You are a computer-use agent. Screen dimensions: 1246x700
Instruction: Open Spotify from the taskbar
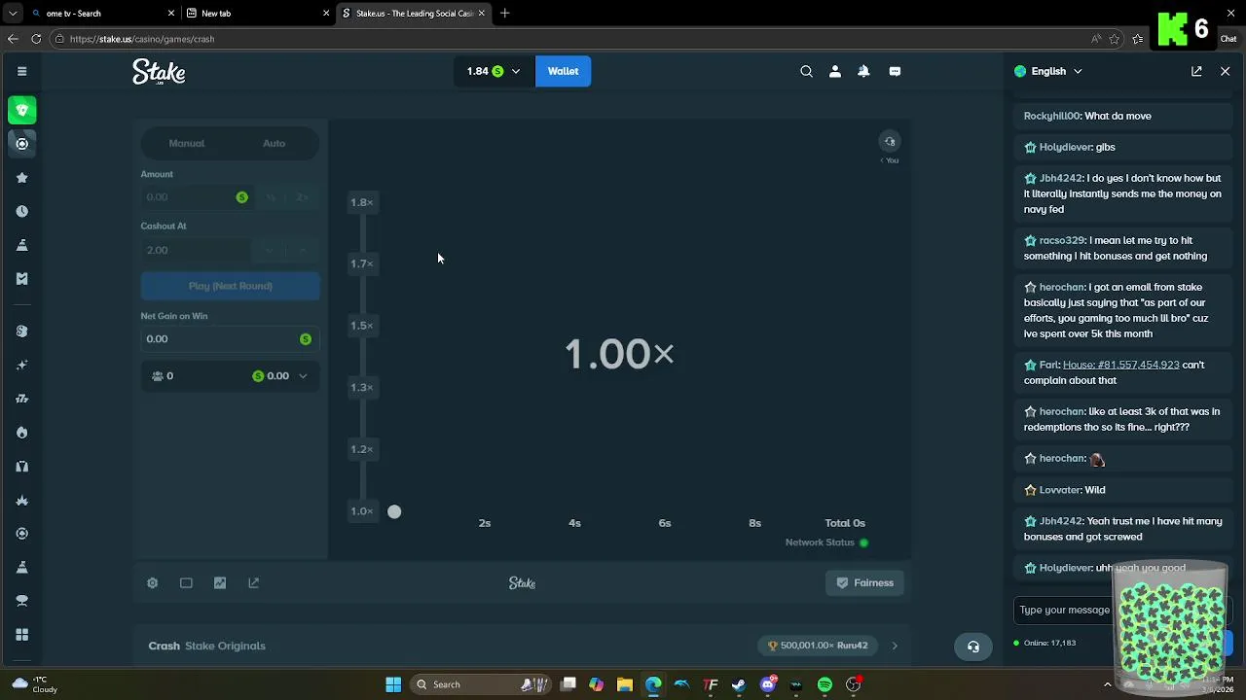825,684
